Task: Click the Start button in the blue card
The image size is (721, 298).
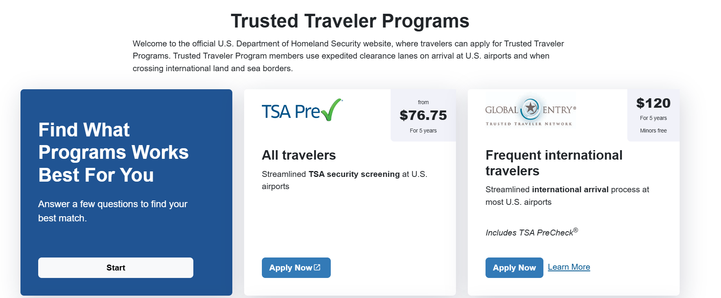Action: point(115,268)
